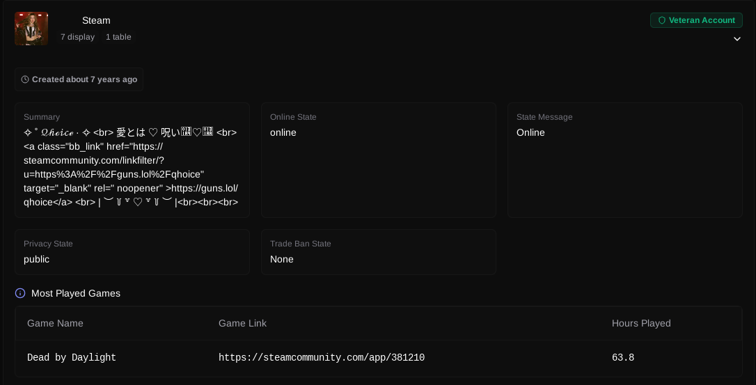The image size is (756, 385).
Task: Select the State Message card
Action: (x=624, y=160)
